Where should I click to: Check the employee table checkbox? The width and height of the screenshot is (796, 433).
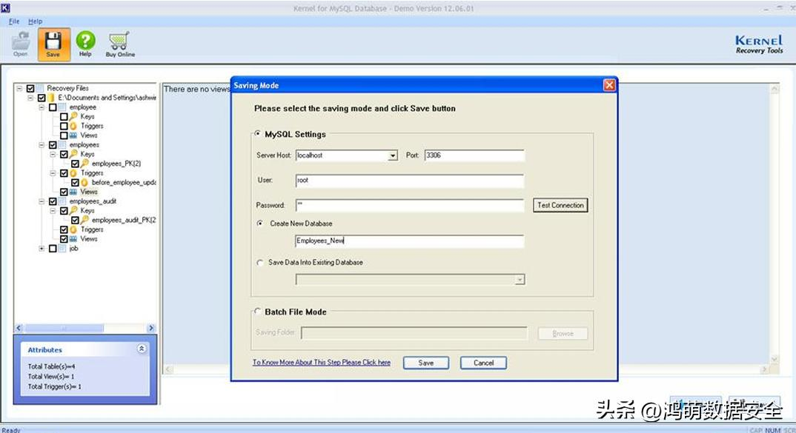pos(53,107)
